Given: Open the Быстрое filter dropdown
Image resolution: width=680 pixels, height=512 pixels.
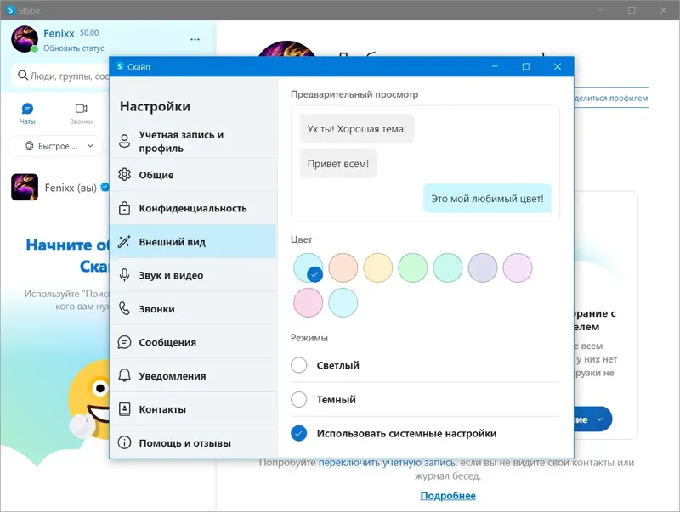Looking at the screenshot, I should (55, 146).
